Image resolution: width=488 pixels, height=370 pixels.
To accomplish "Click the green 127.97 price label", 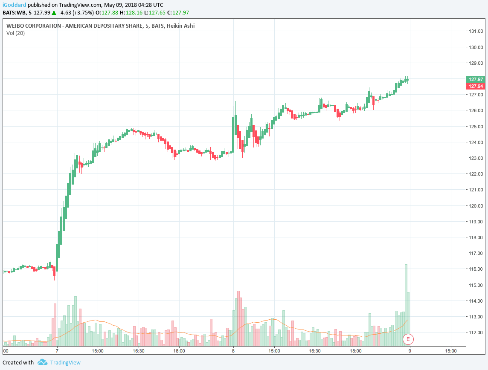I will click(476, 79).
